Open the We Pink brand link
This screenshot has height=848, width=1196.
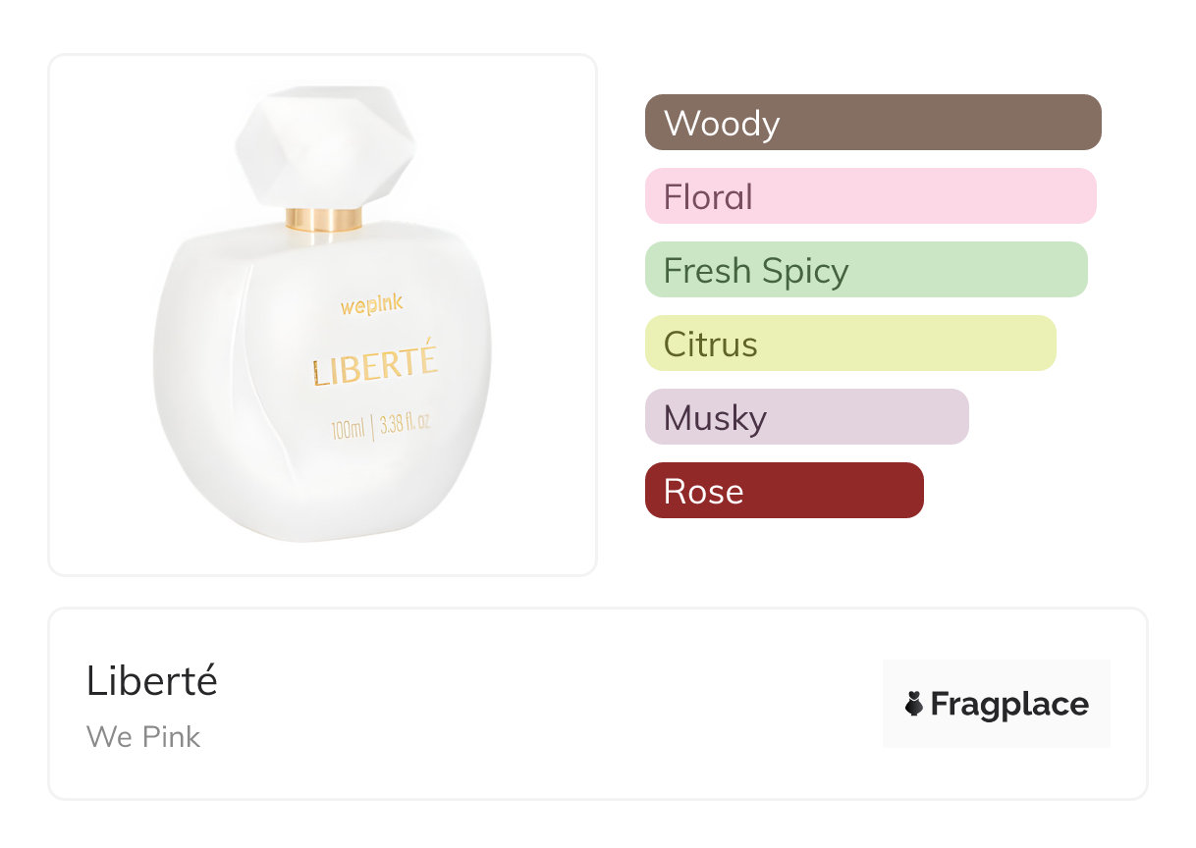tap(143, 736)
